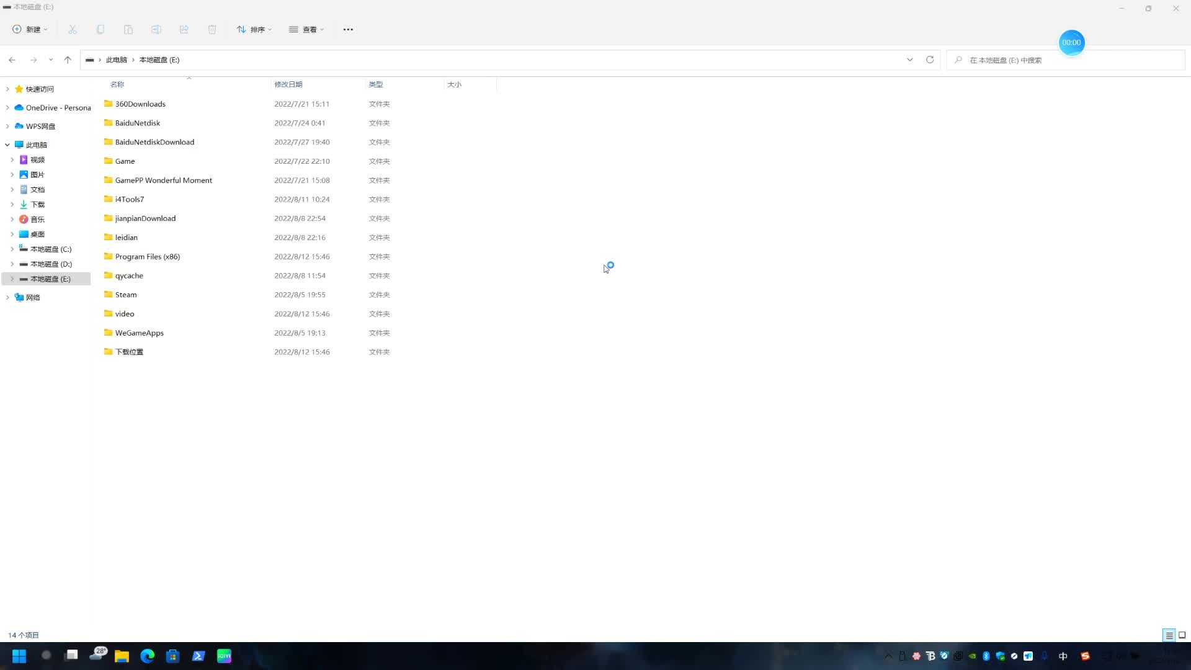Open the Microsoft Edge taskbar icon
The width and height of the screenshot is (1191, 670).
click(147, 656)
